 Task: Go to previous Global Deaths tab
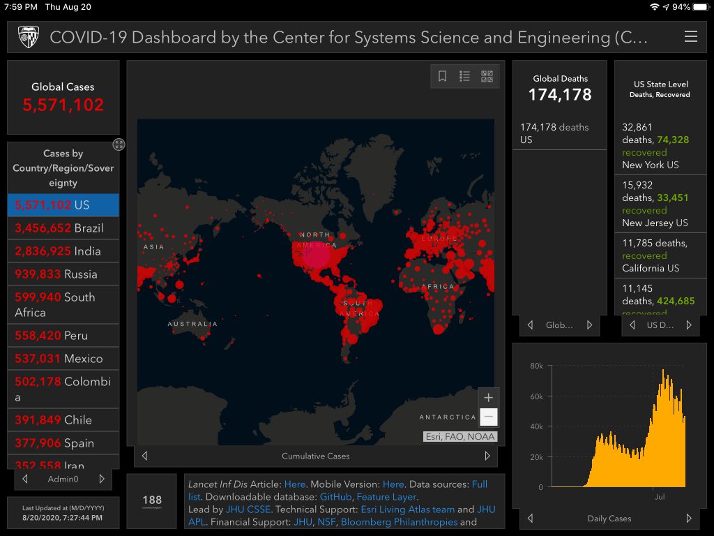[530, 325]
